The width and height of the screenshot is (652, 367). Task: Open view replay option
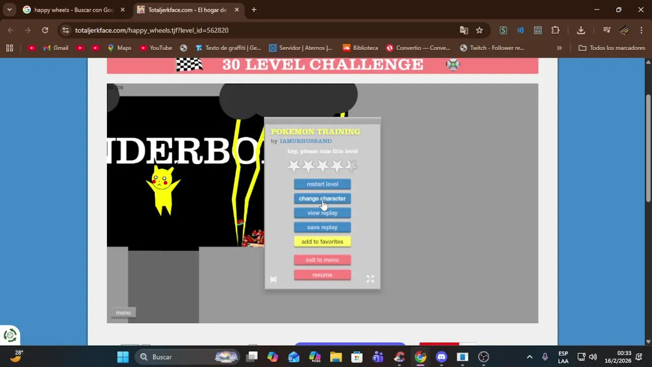pos(322,213)
